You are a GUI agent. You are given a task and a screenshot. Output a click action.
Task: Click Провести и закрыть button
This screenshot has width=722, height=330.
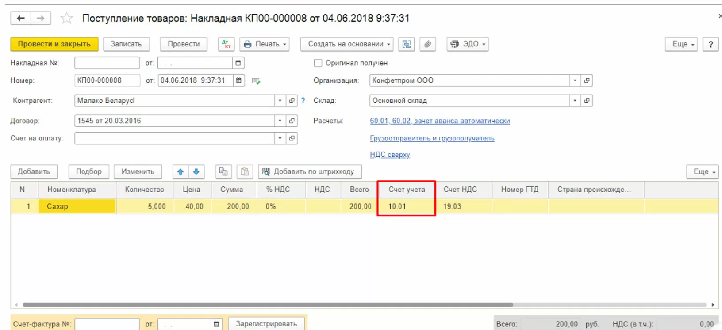point(54,44)
